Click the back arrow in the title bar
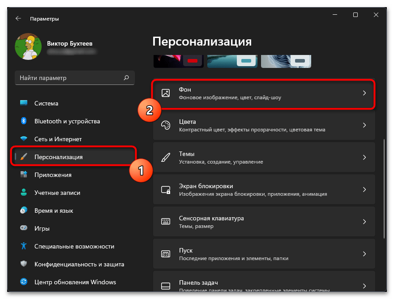Image resolution: width=394 pixels, height=299 pixels. pos(18,18)
